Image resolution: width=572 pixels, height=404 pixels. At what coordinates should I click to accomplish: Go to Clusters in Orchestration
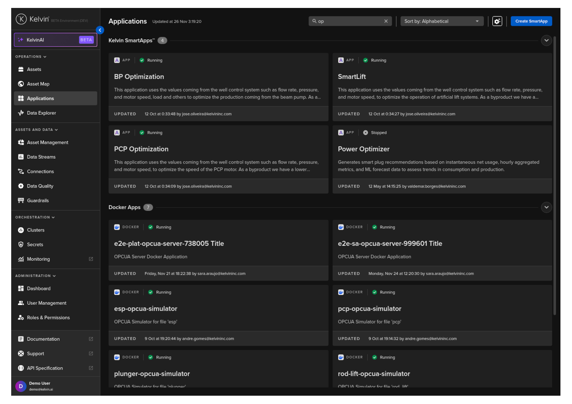pyautogui.click(x=35, y=230)
